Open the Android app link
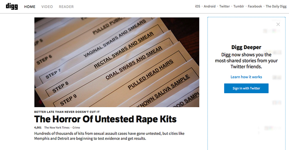The height and width of the screenshot is (150, 289). 210,6
